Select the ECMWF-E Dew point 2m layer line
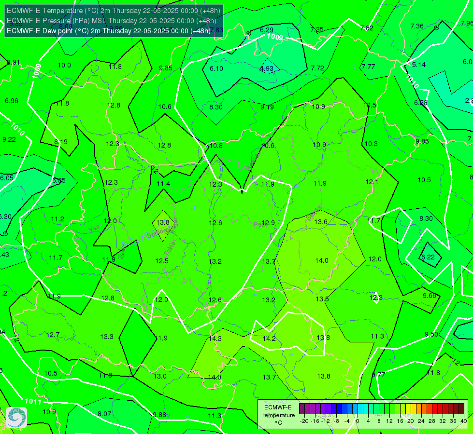Image resolution: width=473 pixels, height=434 pixels. pyautogui.click(x=108, y=31)
